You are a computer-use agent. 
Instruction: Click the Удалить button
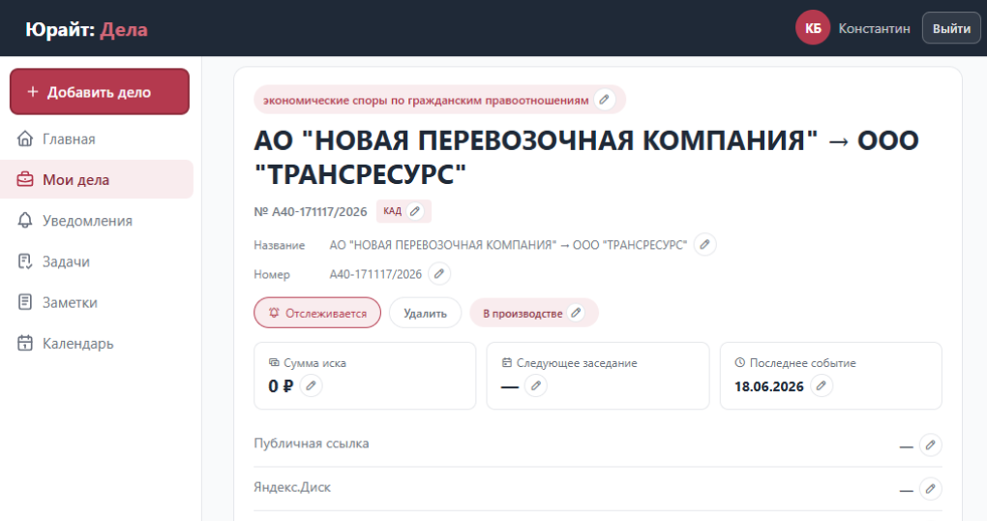(x=425, y=313)
